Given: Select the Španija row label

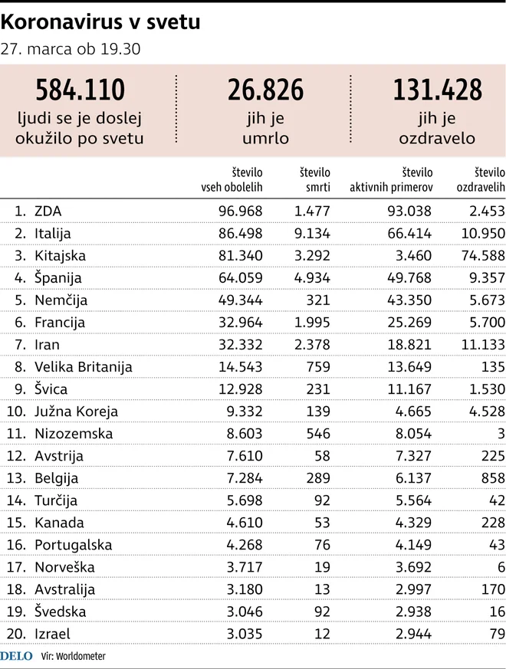Looking at the screenshot, I should tap(58, 278).
